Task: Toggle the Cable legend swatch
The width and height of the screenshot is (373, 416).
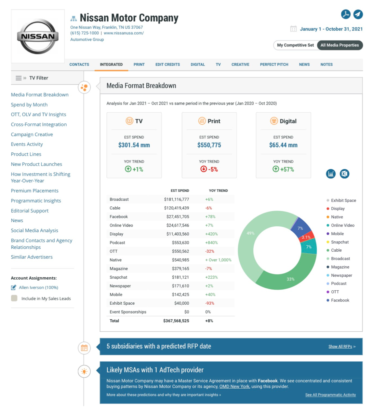Action: 328,250
